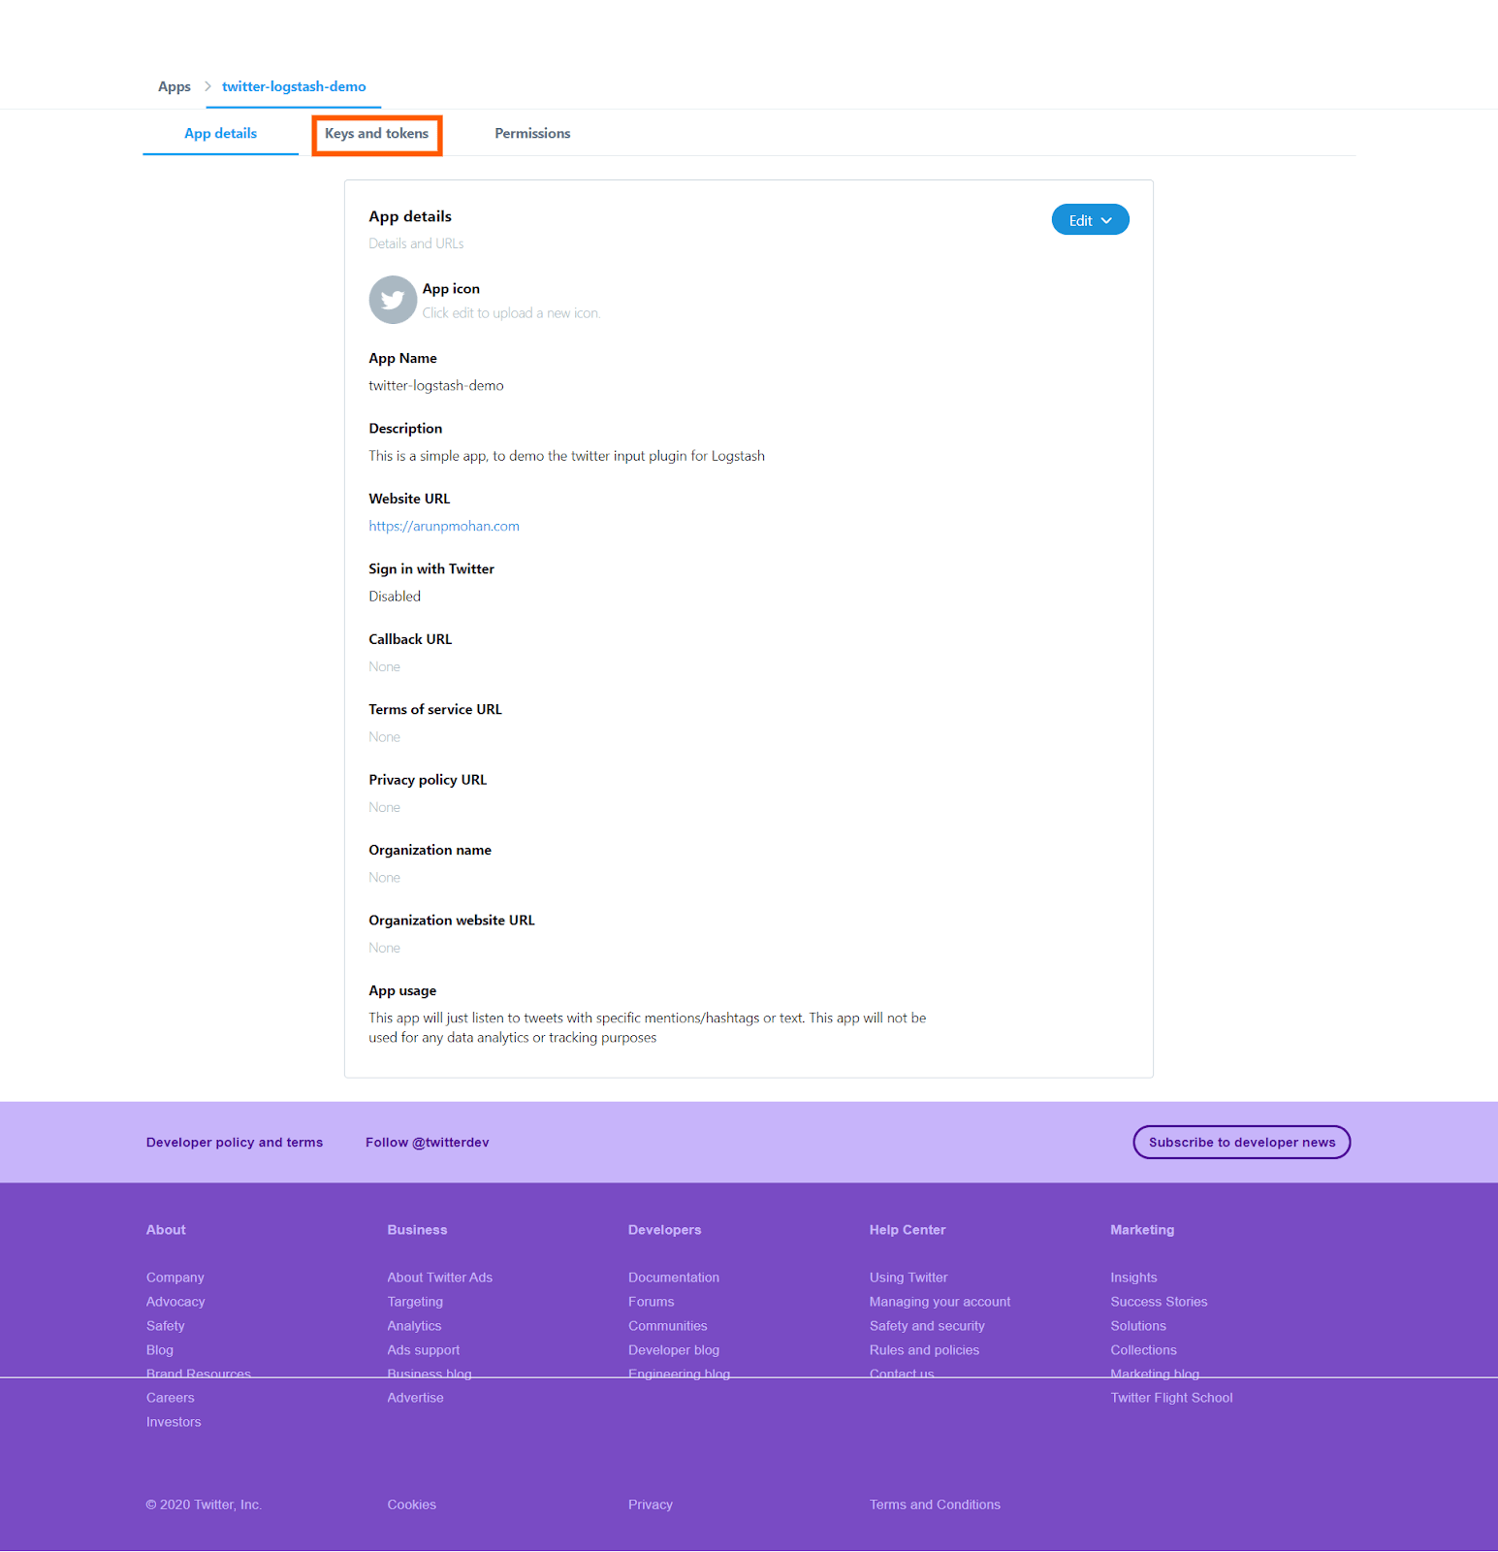Open the Collections footer link
The image size is (1498, 1552).
tap(1143, 1350)
